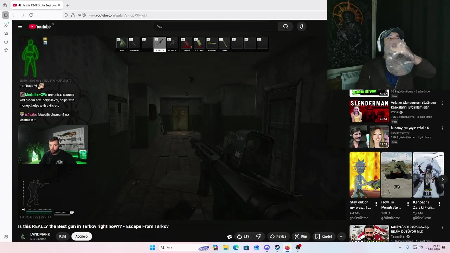The width and height of the screenshot is (450, 253).
Task: Join channel with the Katıl button
Action: point(63,236)
